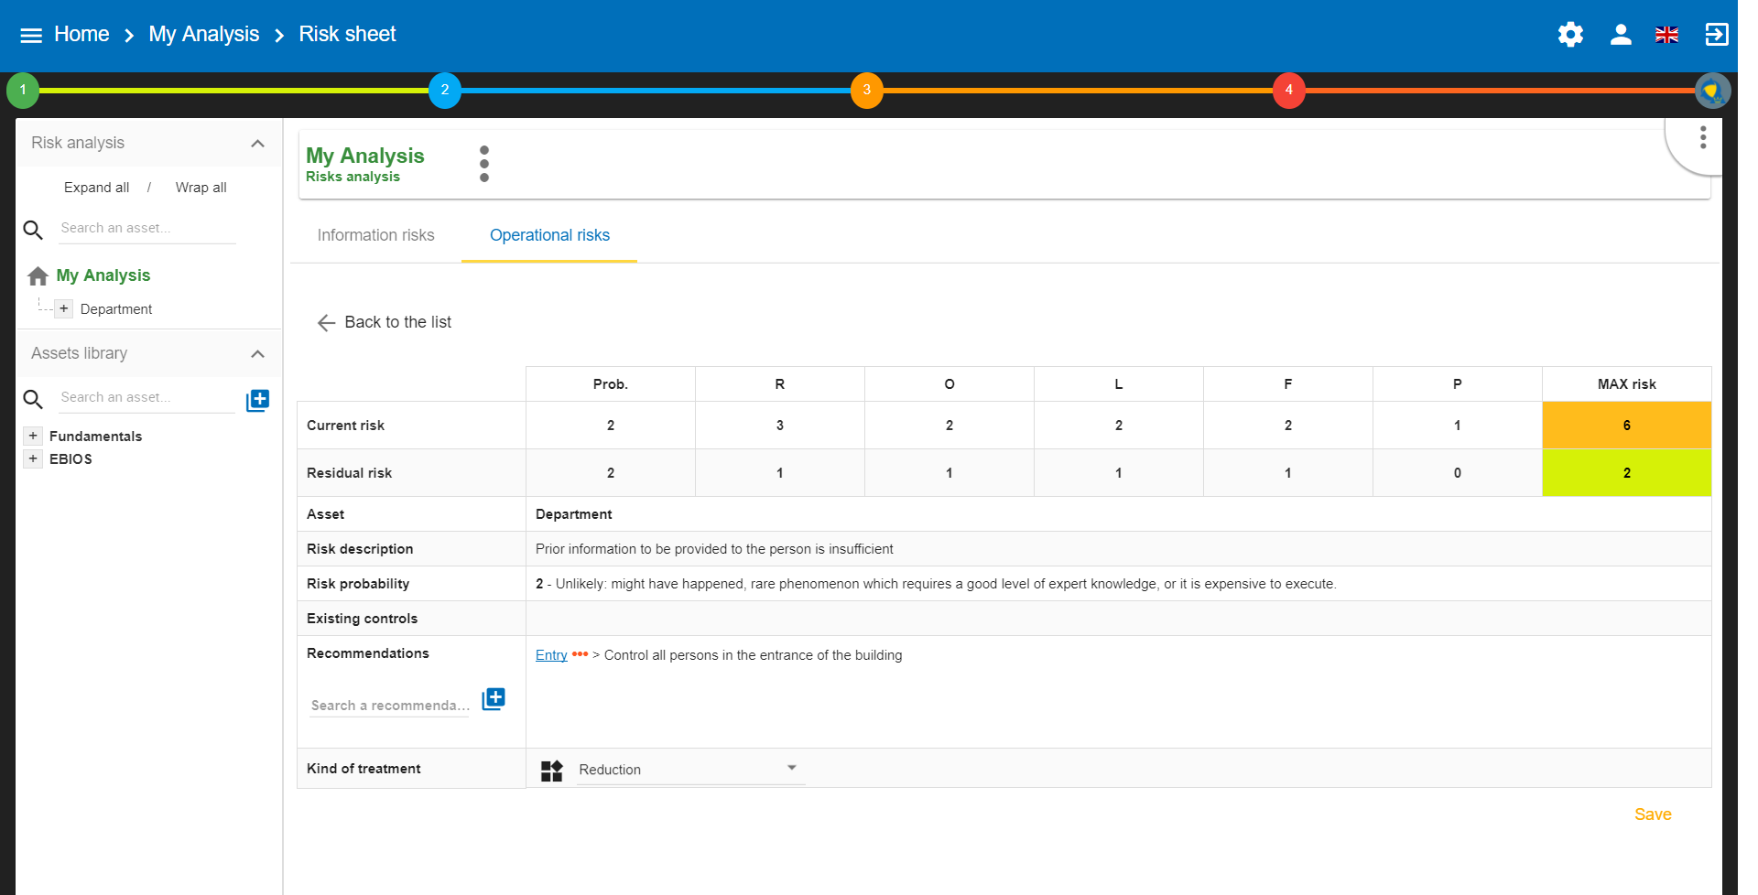Screen dimensions: 1758x895
Task: Switch to the Information risks tab
Action: coord(375,235)
